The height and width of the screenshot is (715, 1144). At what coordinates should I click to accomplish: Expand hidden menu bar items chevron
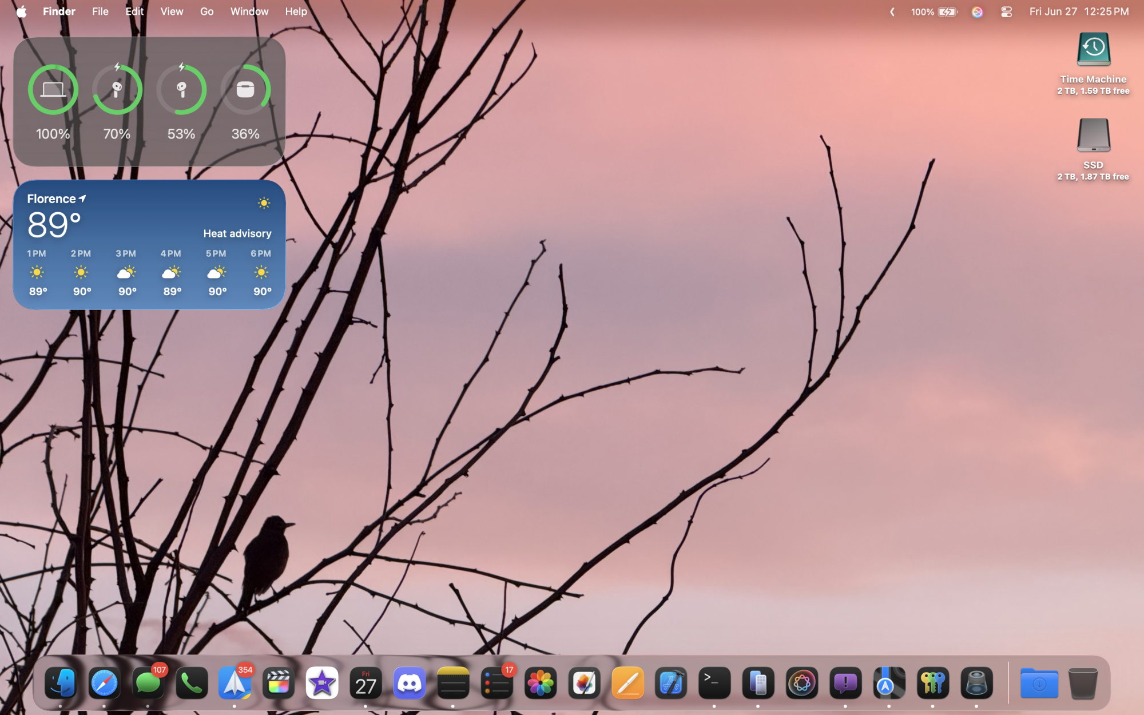click(892, 11)
